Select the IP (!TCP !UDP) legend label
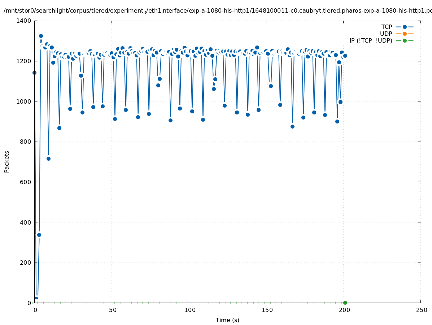The image size is (432, 325). (371, 40)
